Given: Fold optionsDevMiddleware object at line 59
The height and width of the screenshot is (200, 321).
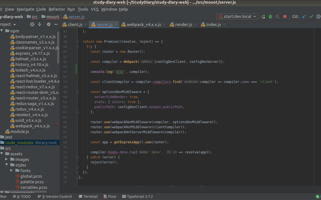Looking at the screenshot, I should [78, 92].
